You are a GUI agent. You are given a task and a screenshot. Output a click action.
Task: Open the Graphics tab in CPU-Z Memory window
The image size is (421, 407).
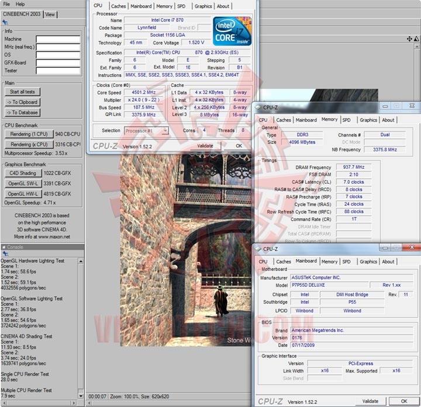(368, 120)
